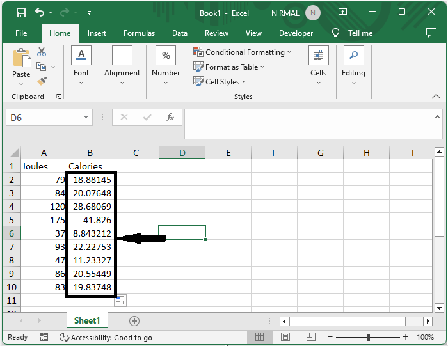The width and height of the screenshot is (448, 346).
Task: Click the macro recording status icon
Action: point(44,337)
